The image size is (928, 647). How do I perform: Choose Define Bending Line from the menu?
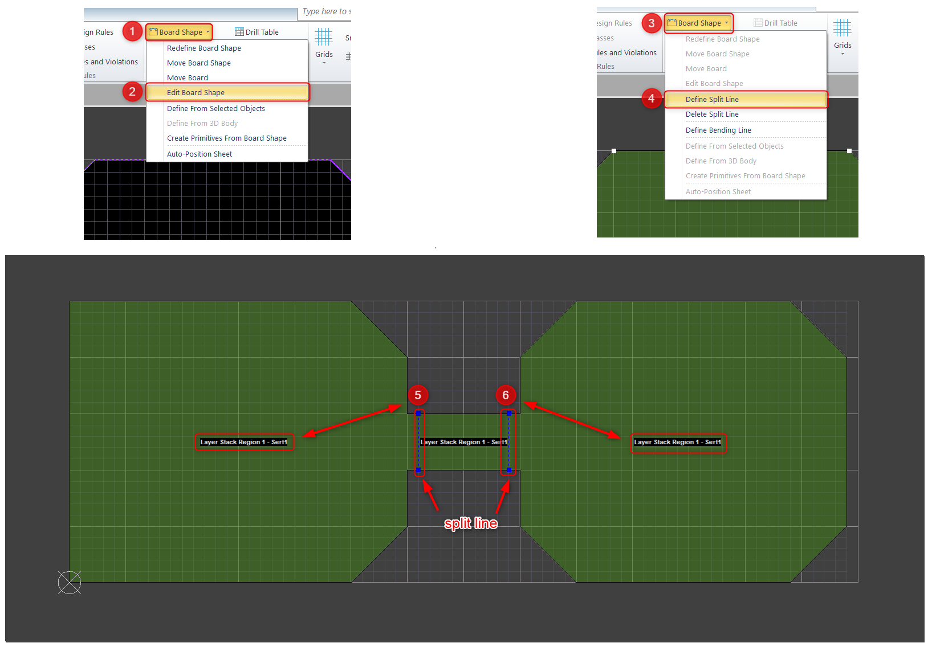click(718, 130)
